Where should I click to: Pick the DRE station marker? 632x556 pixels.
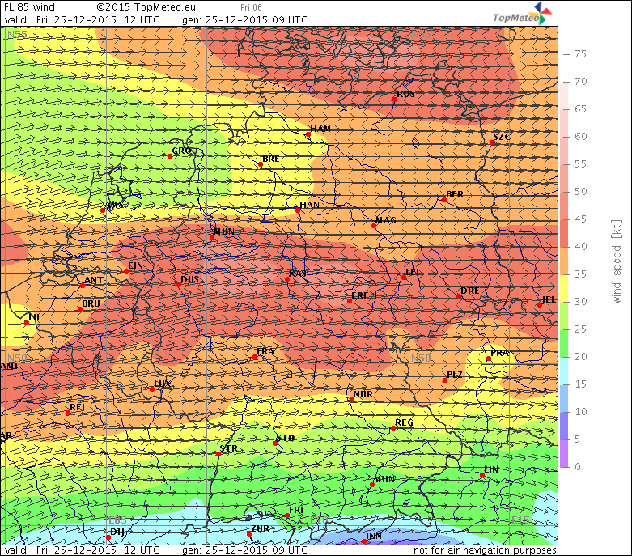(x=459, y=296)
